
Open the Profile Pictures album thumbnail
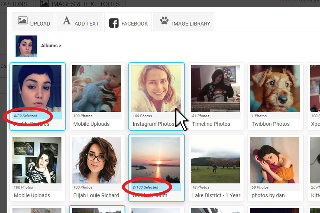click(x=37, y=88)
